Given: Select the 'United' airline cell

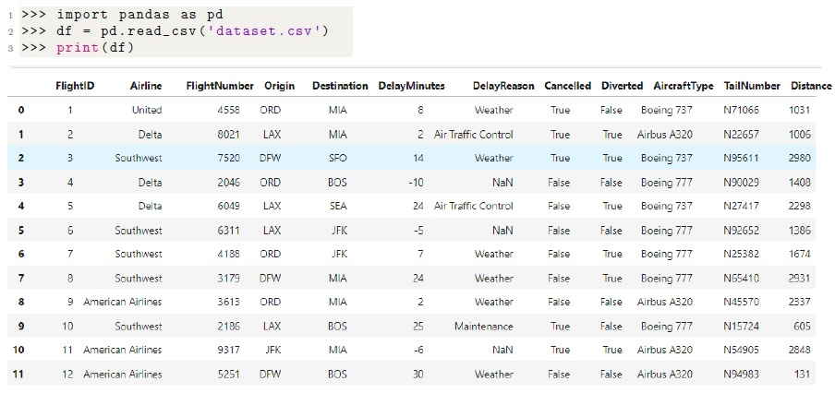Looking at the screenshot, I should coord(147,110).
